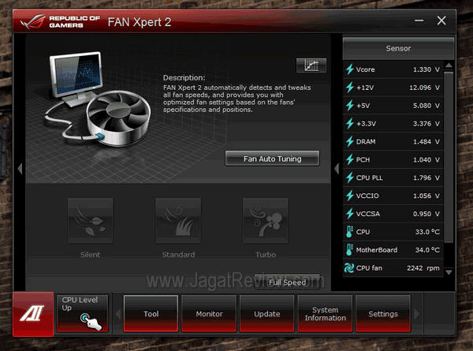Image resolution: width=473 pixels, height=351 pixels.
Task: Open the Settings menu
Action: 383,314
